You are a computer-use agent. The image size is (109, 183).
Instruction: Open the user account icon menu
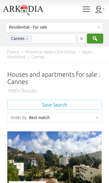tap(99, 9)
